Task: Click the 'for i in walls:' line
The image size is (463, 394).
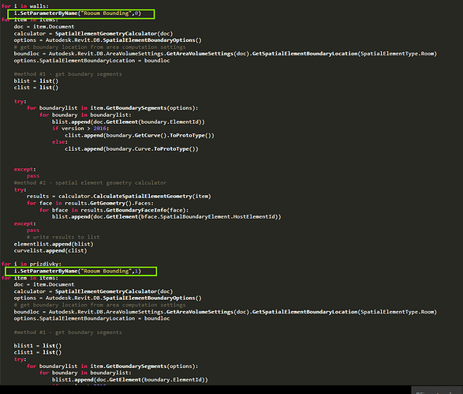Action: (25, 6)
